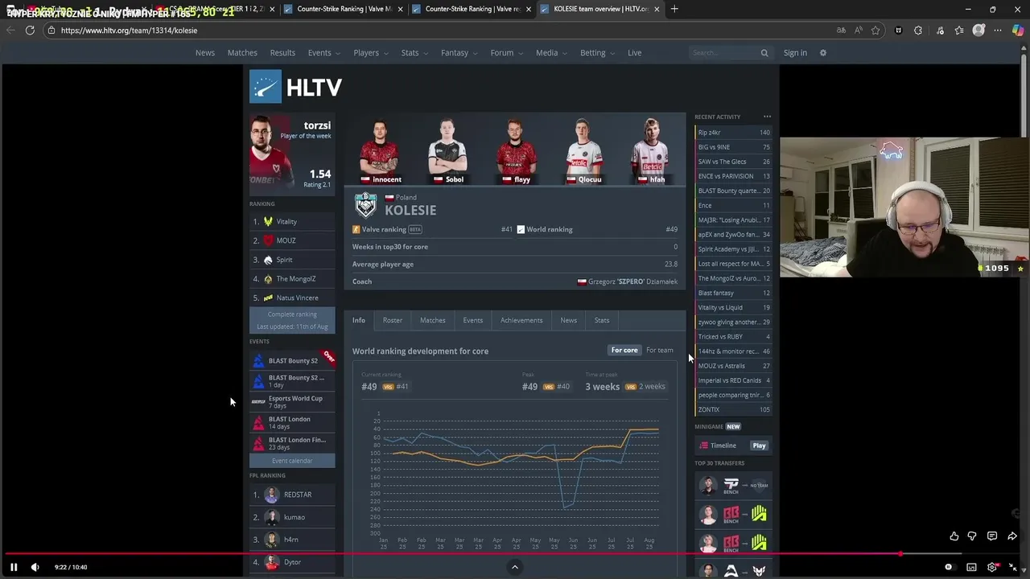Switch to the Achievements tab
The width and height of the screenshot is (1030, 579).
pyautogui.click(x=521, y=320)
